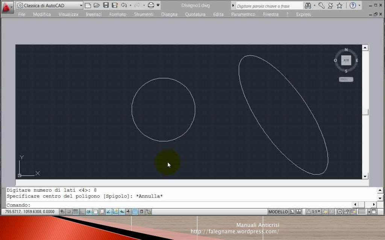
Task: Click N on the ViewCube compass
Action: click(346, 50)
